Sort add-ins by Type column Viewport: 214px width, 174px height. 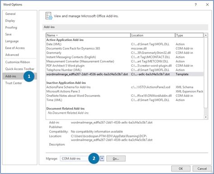189,35
